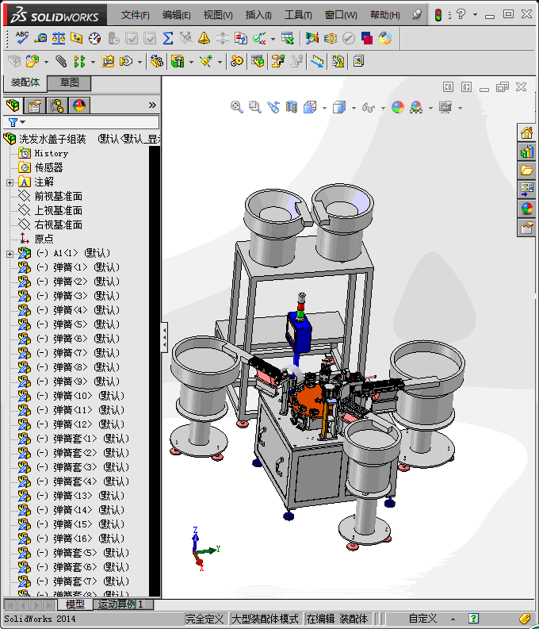Screen dimensions: 539x629
Task: Expand hidden manager tabs with double chevron
Action: coord(152,105)
